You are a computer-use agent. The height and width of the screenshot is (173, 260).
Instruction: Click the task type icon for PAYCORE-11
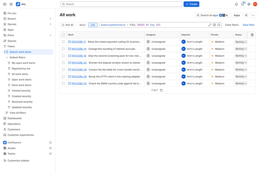point(69,42)
